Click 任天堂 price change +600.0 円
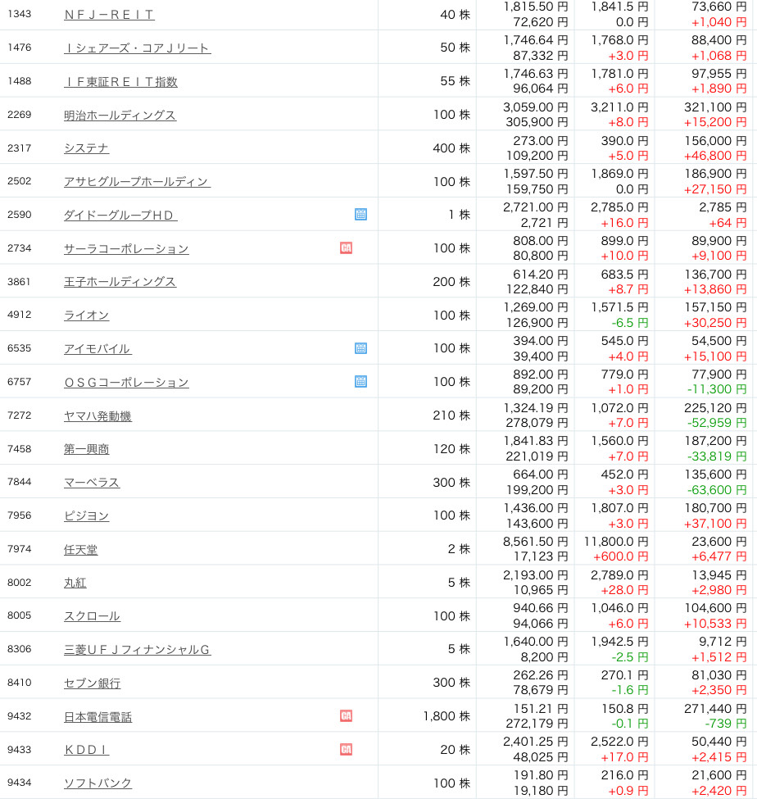 [621, 556]
